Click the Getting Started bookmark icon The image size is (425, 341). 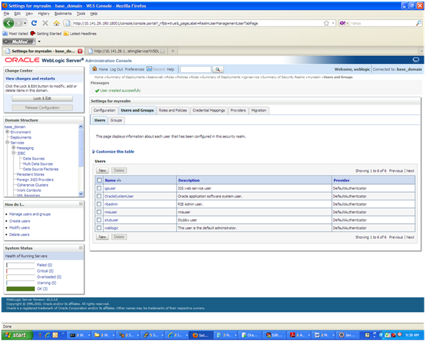(x=33, y=34)
